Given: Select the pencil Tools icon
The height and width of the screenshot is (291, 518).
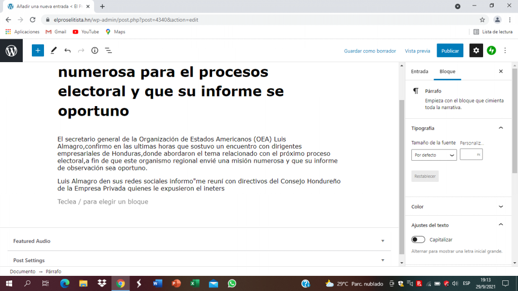Looking at the screenshot, I should click(x=54, y=51).
